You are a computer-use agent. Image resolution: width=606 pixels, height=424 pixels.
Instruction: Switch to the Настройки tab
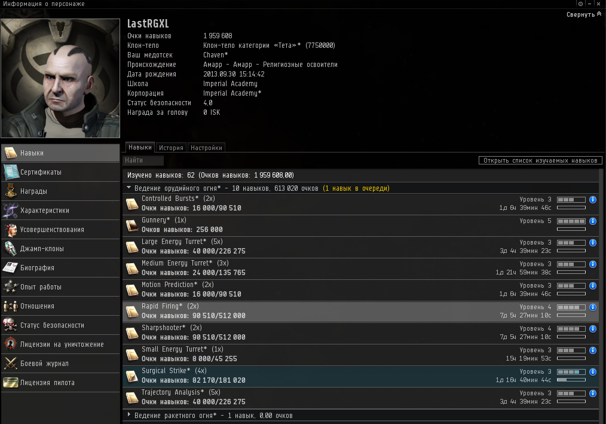point(206,148)
